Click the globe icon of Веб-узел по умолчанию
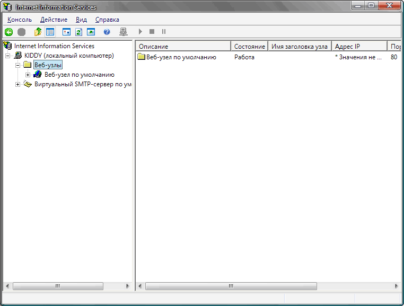The width and height of the screenshot is (404, 306). (38, 74)
